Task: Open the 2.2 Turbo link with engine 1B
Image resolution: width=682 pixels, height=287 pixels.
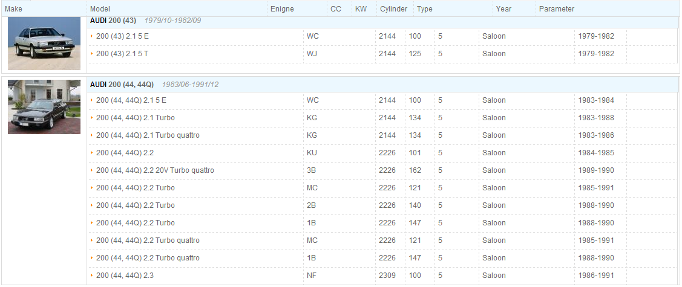Action: point(136,223)
